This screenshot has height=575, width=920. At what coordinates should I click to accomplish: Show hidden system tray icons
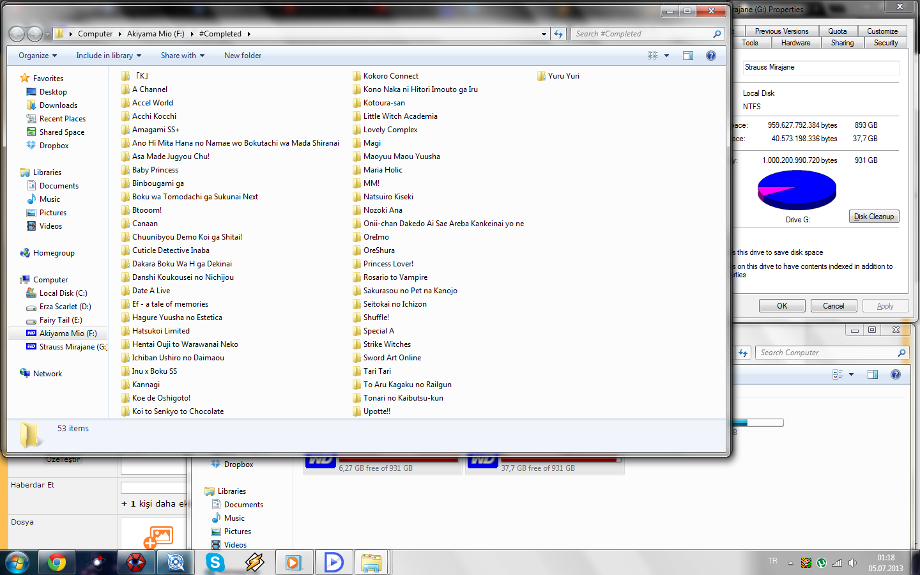coord(790,563)
